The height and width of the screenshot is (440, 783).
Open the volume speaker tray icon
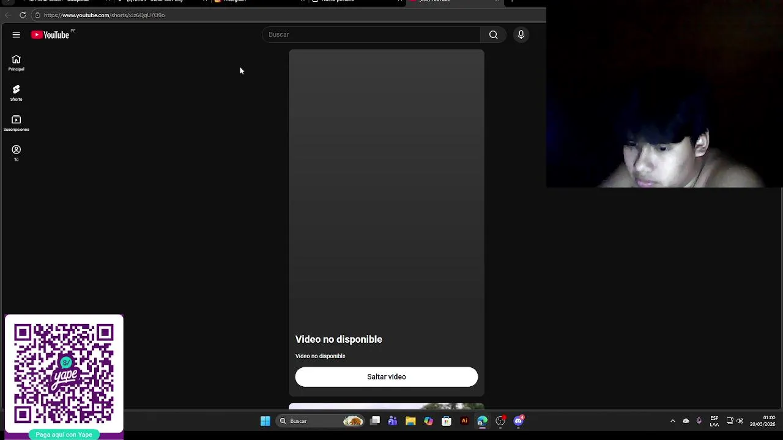740,421
